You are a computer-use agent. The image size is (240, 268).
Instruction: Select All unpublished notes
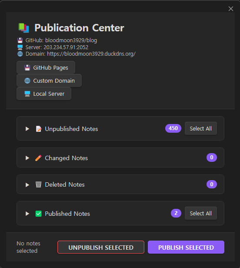[201, 128]
